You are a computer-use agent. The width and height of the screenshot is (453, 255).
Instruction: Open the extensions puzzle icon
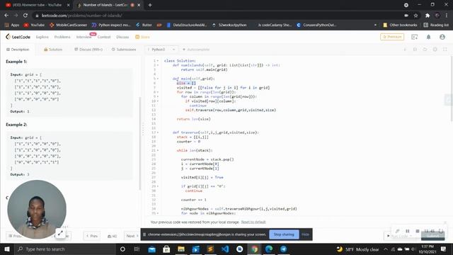[428, 16]
